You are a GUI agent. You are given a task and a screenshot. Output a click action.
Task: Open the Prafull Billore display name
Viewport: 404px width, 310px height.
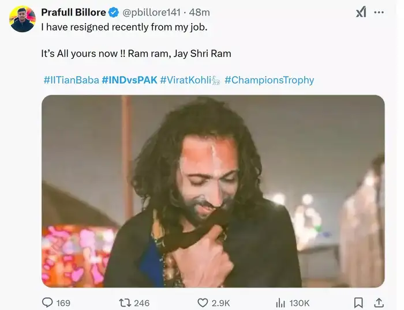tap(73, 12)
